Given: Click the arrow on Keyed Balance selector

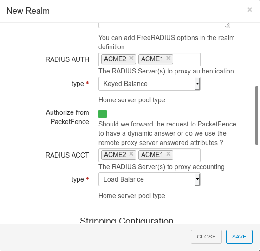Looking at the screenshot, I should 197,84.
